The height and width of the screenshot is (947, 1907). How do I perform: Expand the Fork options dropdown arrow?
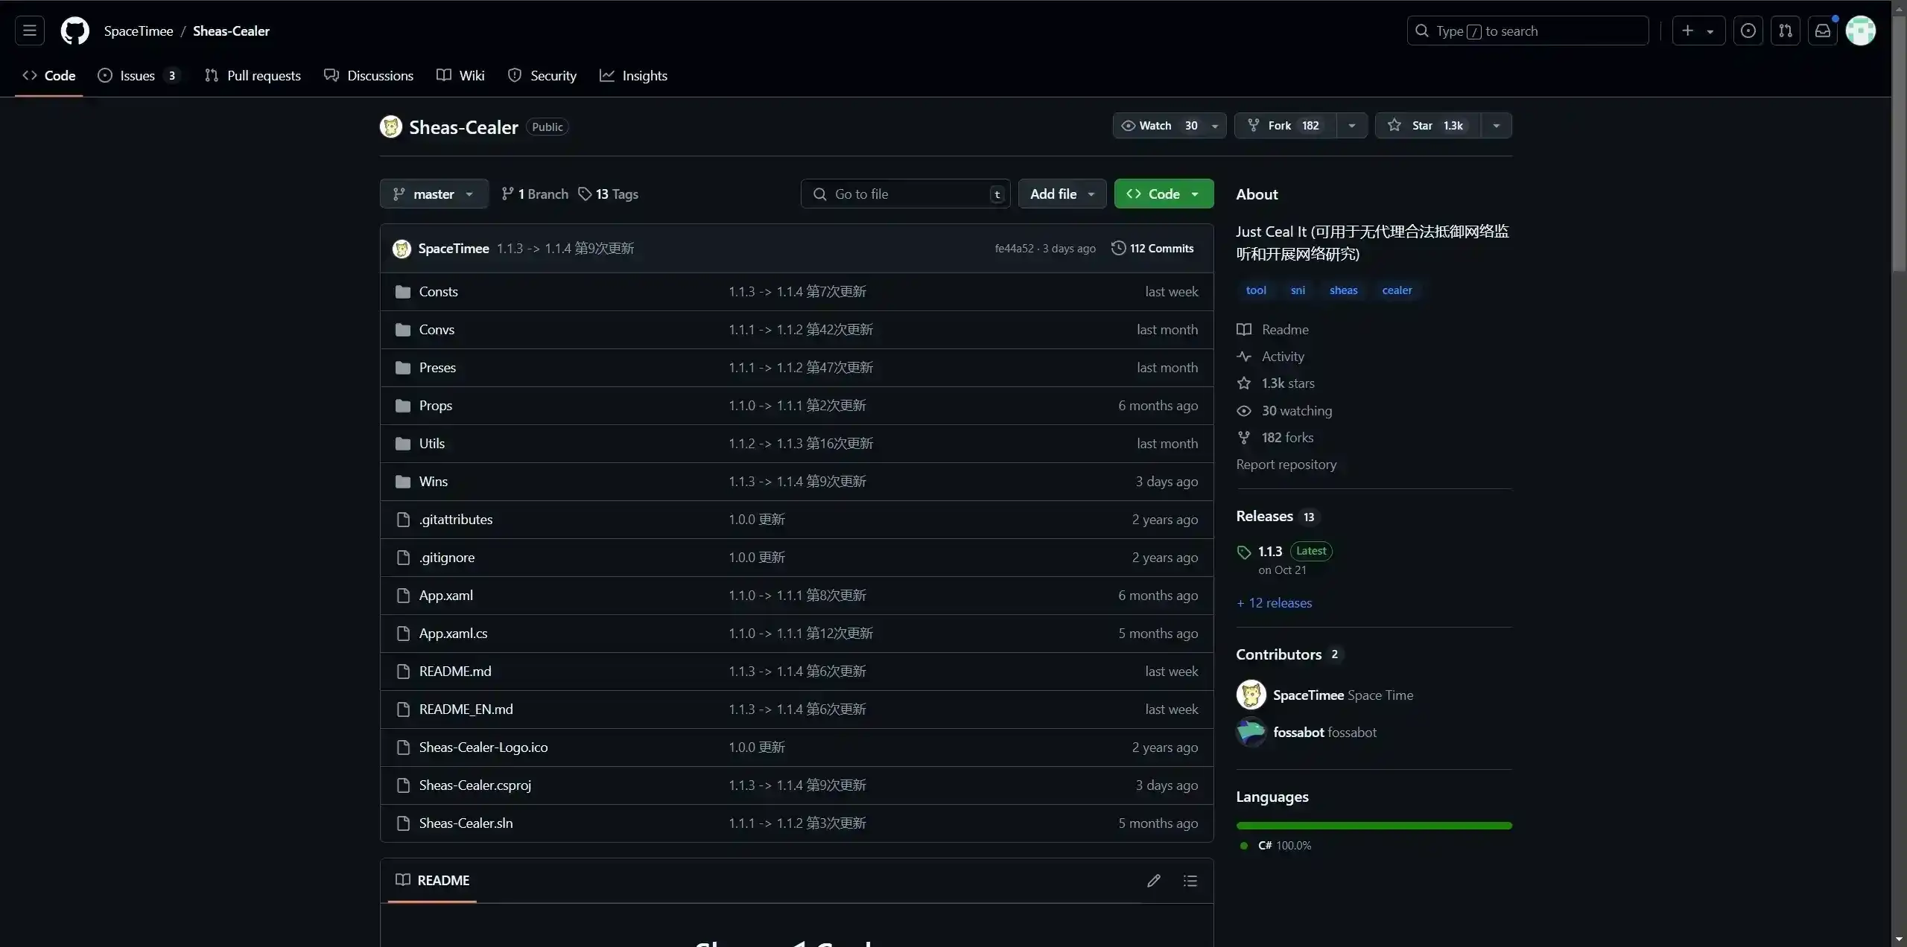(1351, 125)
